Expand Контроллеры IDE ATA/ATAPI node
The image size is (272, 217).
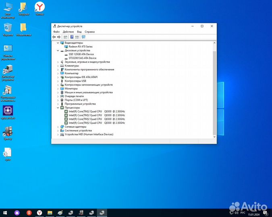tap(58, 77)
